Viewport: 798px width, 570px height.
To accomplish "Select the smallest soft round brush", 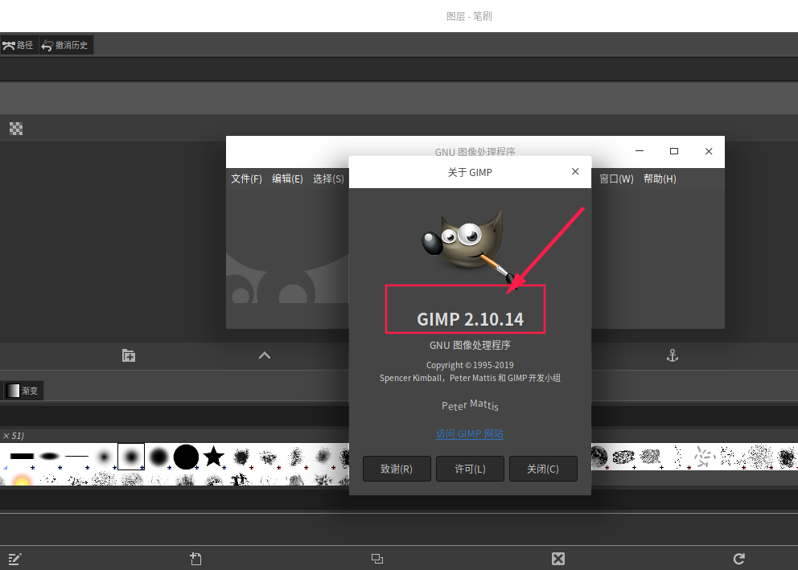I will [105, 456].
